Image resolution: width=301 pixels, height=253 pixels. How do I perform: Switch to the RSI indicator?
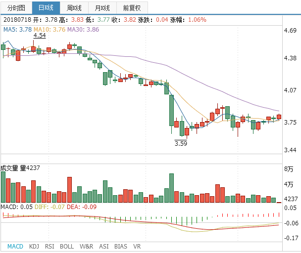(50, 246)
